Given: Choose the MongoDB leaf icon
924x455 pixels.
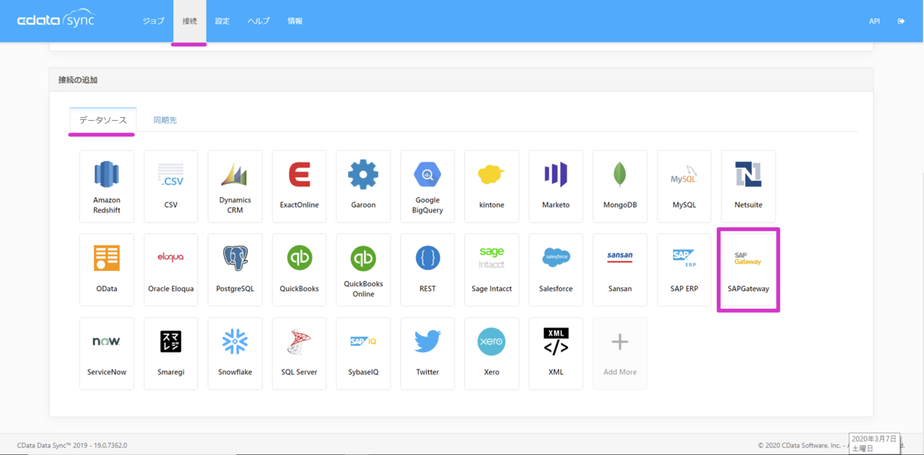Looking at the screenshot, I should click(620, 175).
